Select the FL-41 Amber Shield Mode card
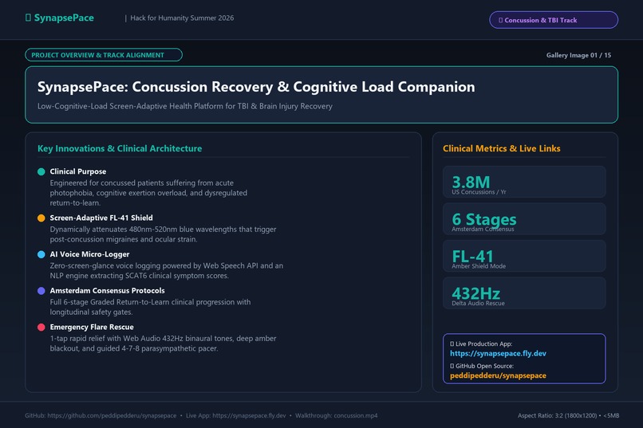This screenshot has height=428, width=643. (x=524, y=256)
